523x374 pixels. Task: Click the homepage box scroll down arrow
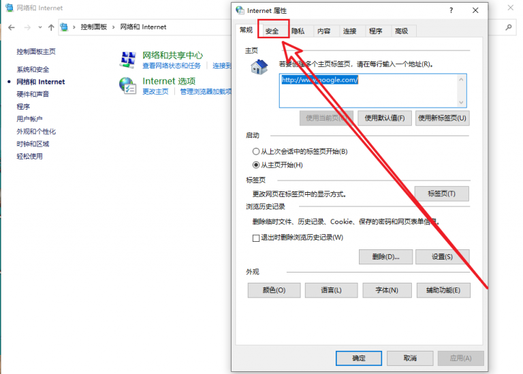click(461, 102)
